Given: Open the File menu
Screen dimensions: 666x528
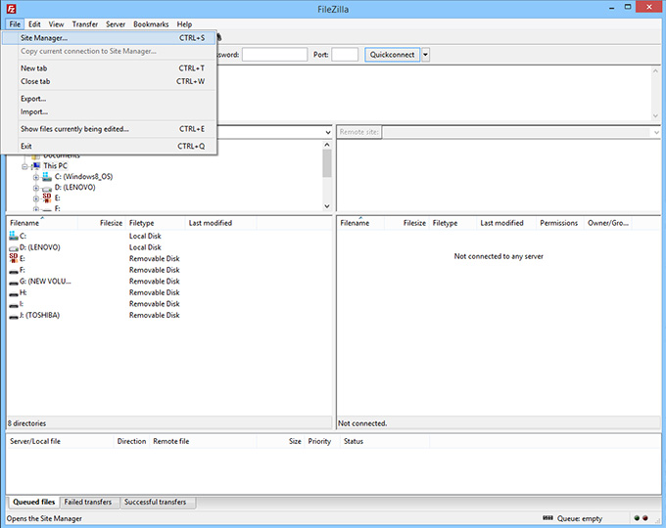Looking at the screenshot, I should pyautogui.click(x=15, y=24).
